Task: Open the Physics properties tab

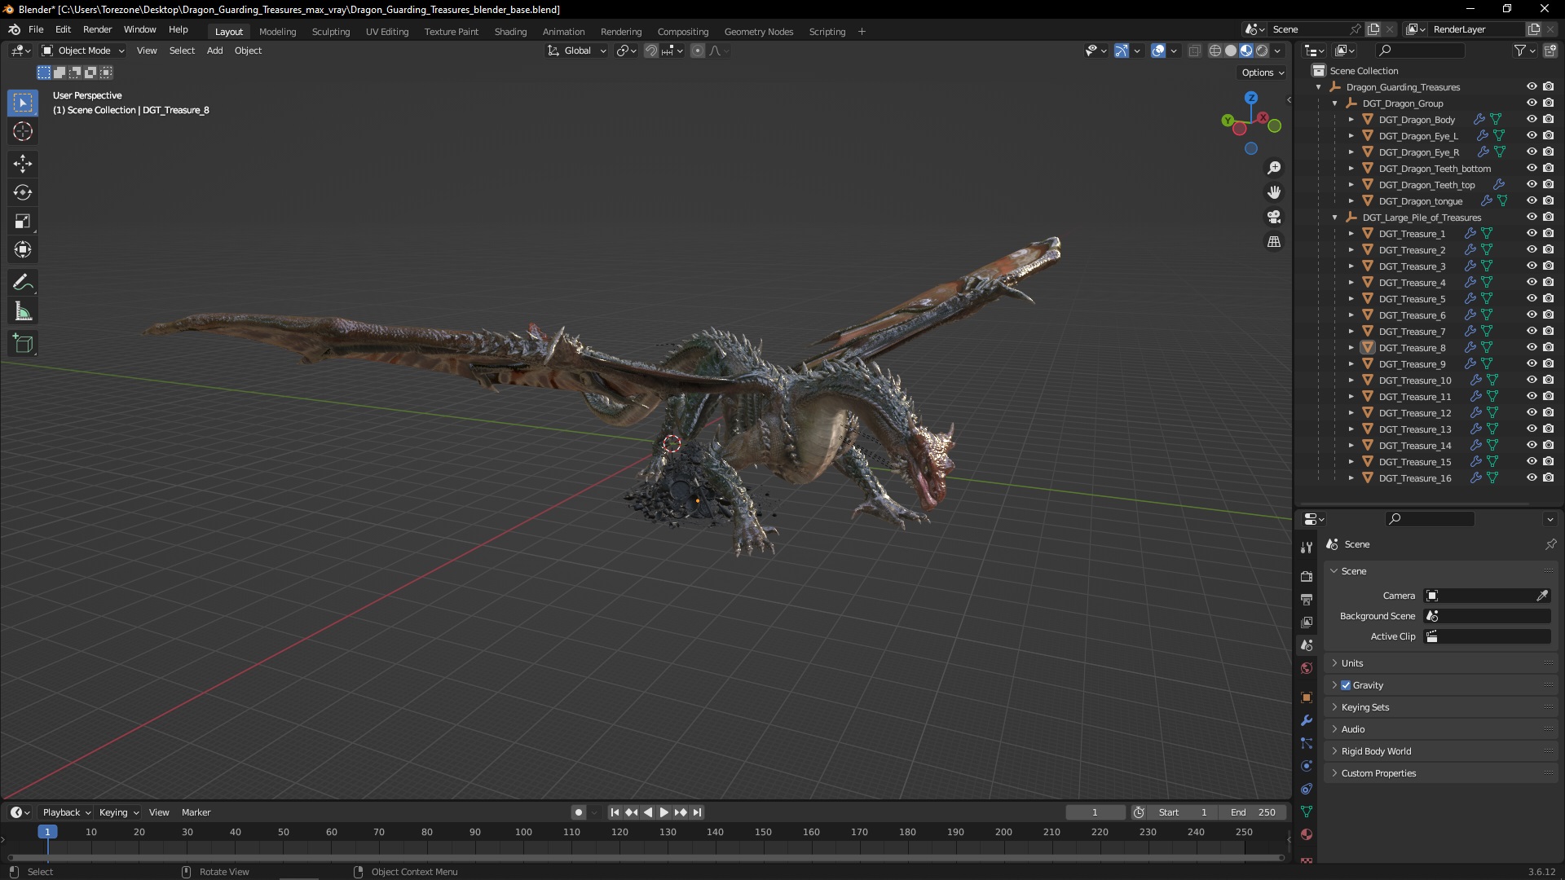Action: point(1307,766)
